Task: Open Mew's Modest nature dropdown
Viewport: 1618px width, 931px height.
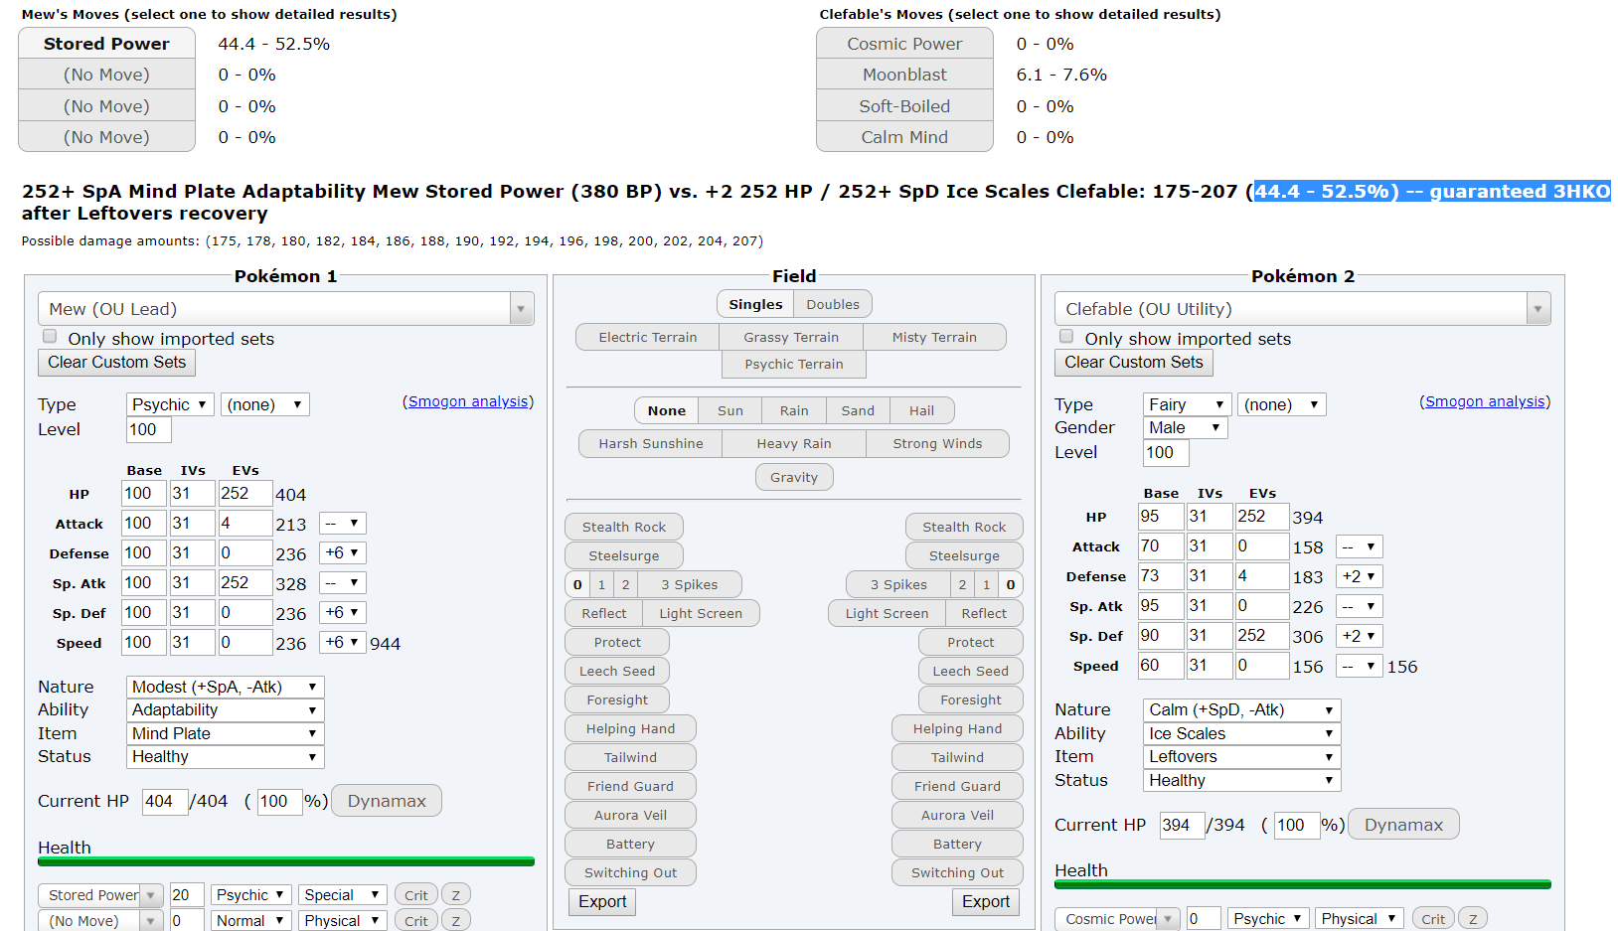Action: (226, 687)
